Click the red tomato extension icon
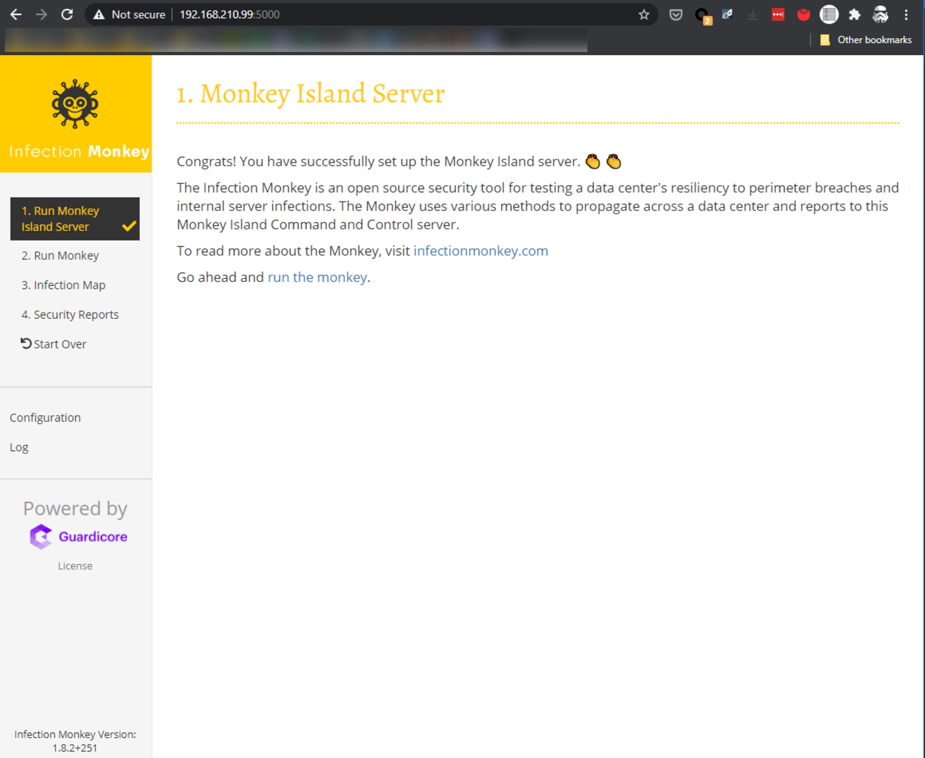Screen dimensions: 925x758 pos(803,15)
